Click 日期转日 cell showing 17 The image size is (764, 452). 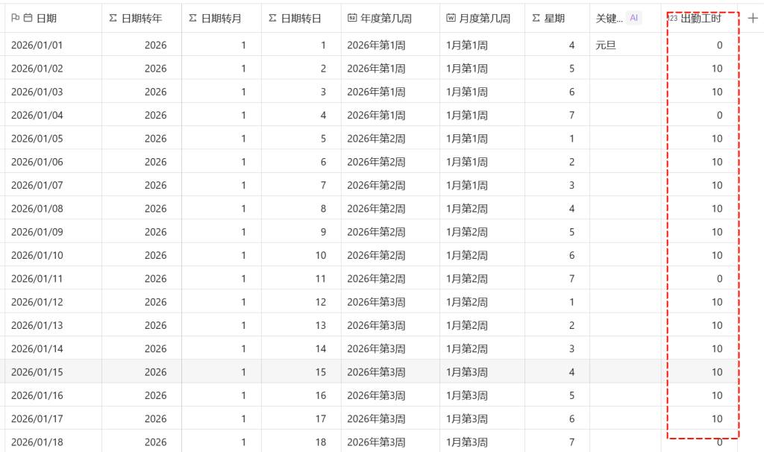pyautogui.click(x=301, y=419)
